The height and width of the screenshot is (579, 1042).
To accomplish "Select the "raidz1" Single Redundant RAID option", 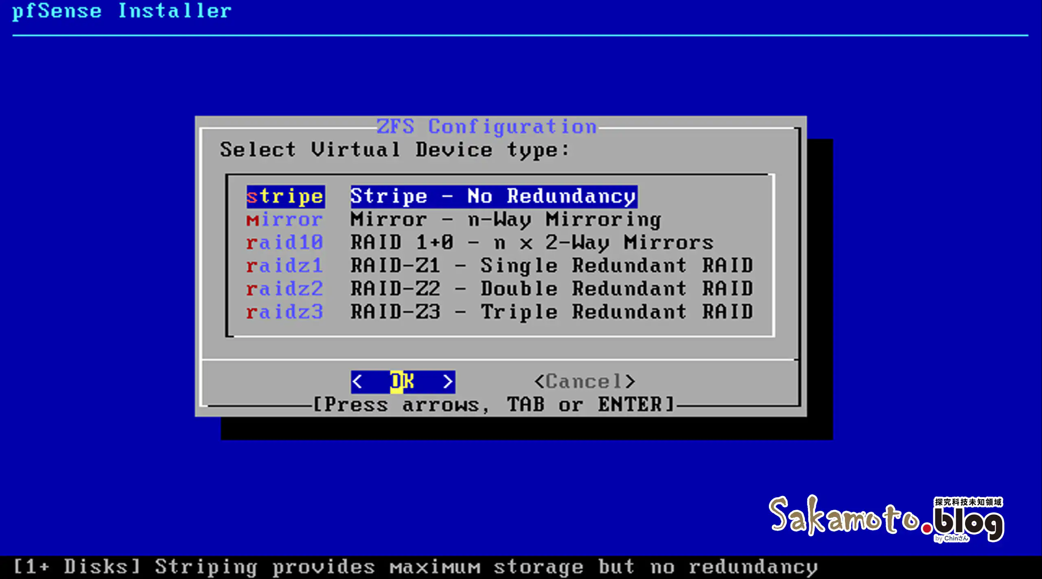I will click(x=285, y=265).
